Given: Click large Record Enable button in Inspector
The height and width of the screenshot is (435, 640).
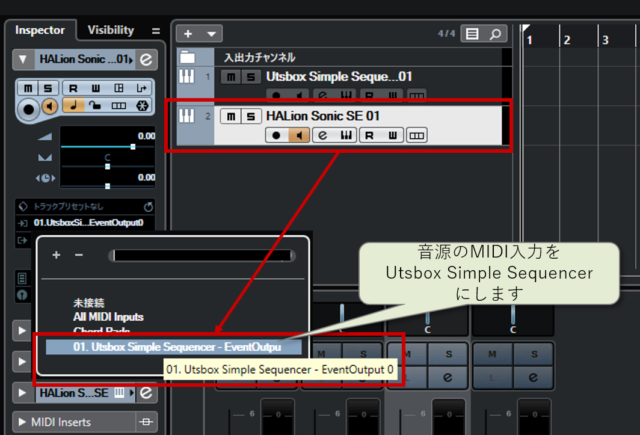Looking at the screenshot, I should pos(29,110).
